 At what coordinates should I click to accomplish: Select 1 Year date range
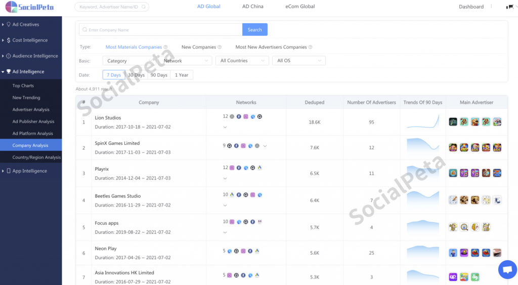182,75
